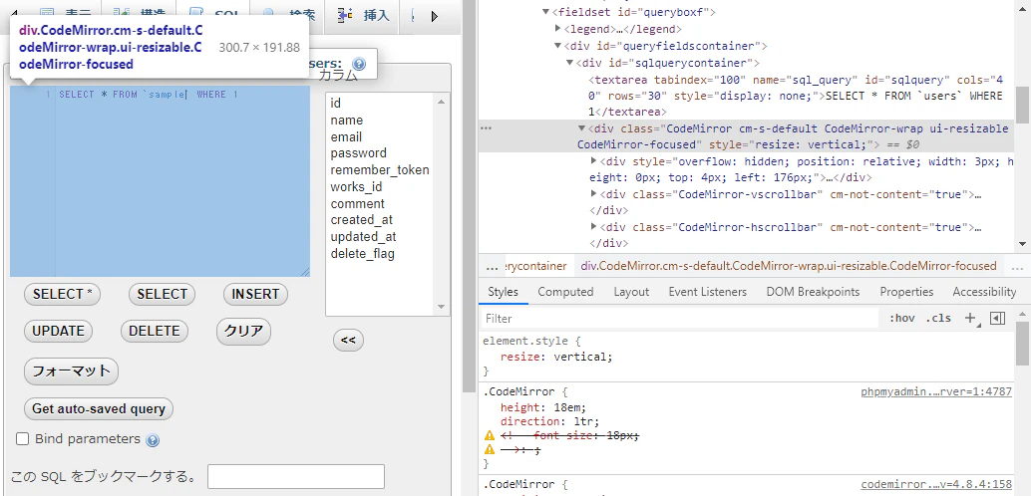The height and width of the screenshot is (496, 1031).
Task: Click the フォーマット button
Action: click(71, 372)
